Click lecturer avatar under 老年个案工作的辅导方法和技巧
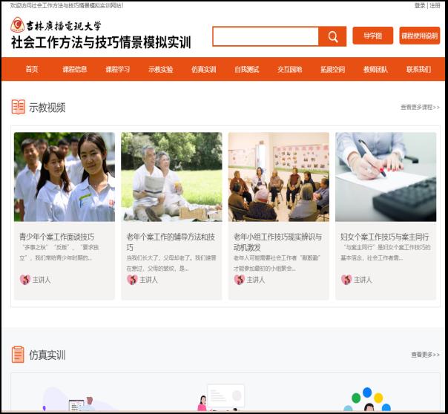Viewport: 448px width, 414px height. pyautogui.click(x=132, y=280)
